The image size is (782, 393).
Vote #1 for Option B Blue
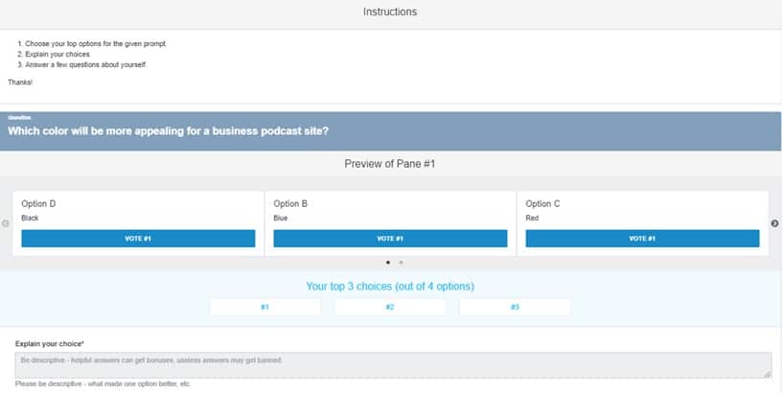[390, 239]
